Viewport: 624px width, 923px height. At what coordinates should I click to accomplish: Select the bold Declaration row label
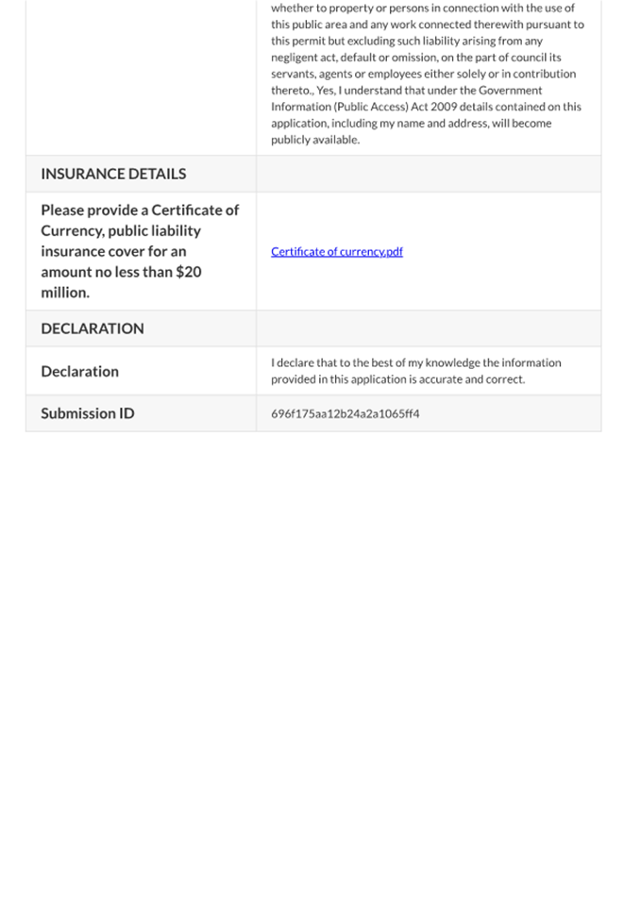tap(80, 371)
